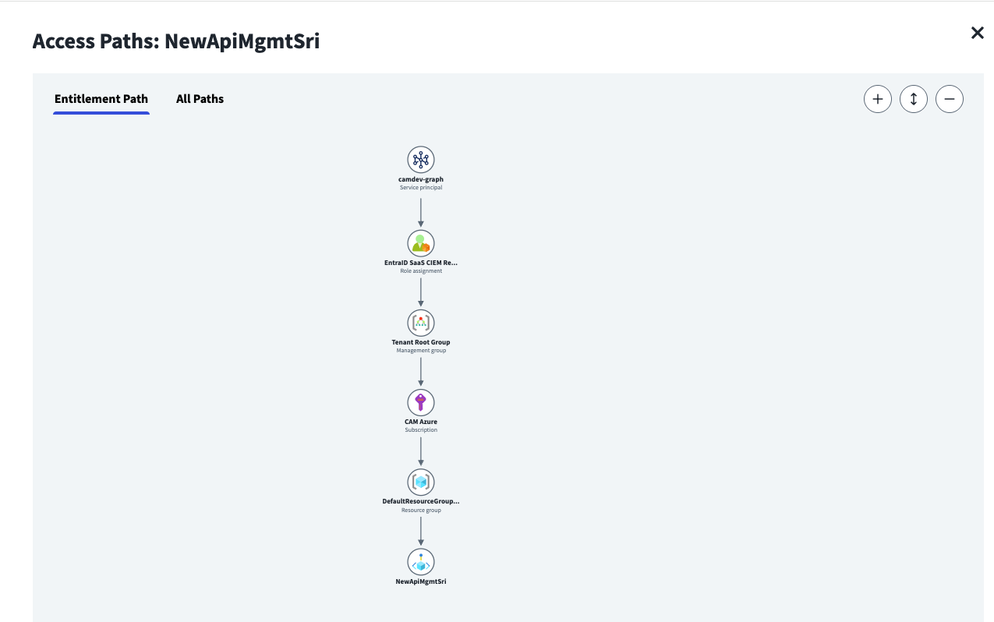Click the NewApiMgmtSri node label text
This screenshot has height=622, width=994.
coord(421,581)
